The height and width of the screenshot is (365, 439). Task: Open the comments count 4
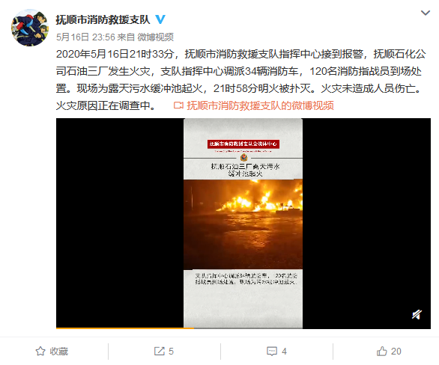point(284,352)
